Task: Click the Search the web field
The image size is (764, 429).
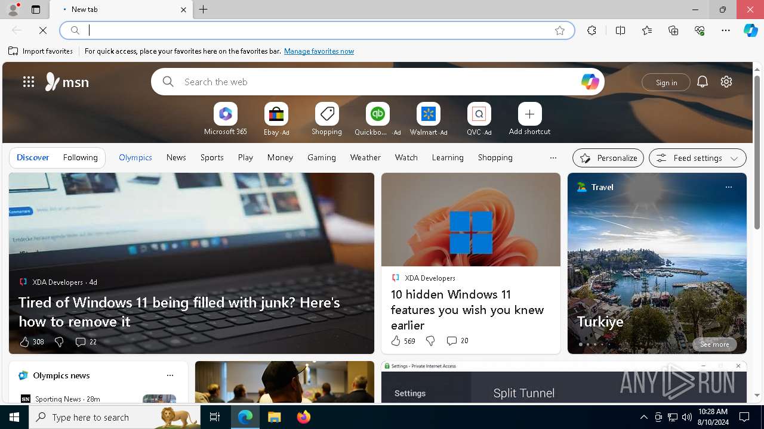Action: coord(377,82)
